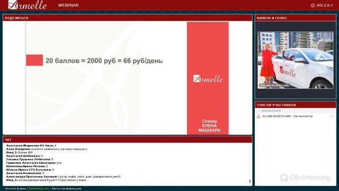The height and width of the screenshot is (191, 339).
Task: Click the clock icon beside the timer
Action: 313,5
